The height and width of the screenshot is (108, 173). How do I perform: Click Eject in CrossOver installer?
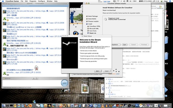pos(125,45)
